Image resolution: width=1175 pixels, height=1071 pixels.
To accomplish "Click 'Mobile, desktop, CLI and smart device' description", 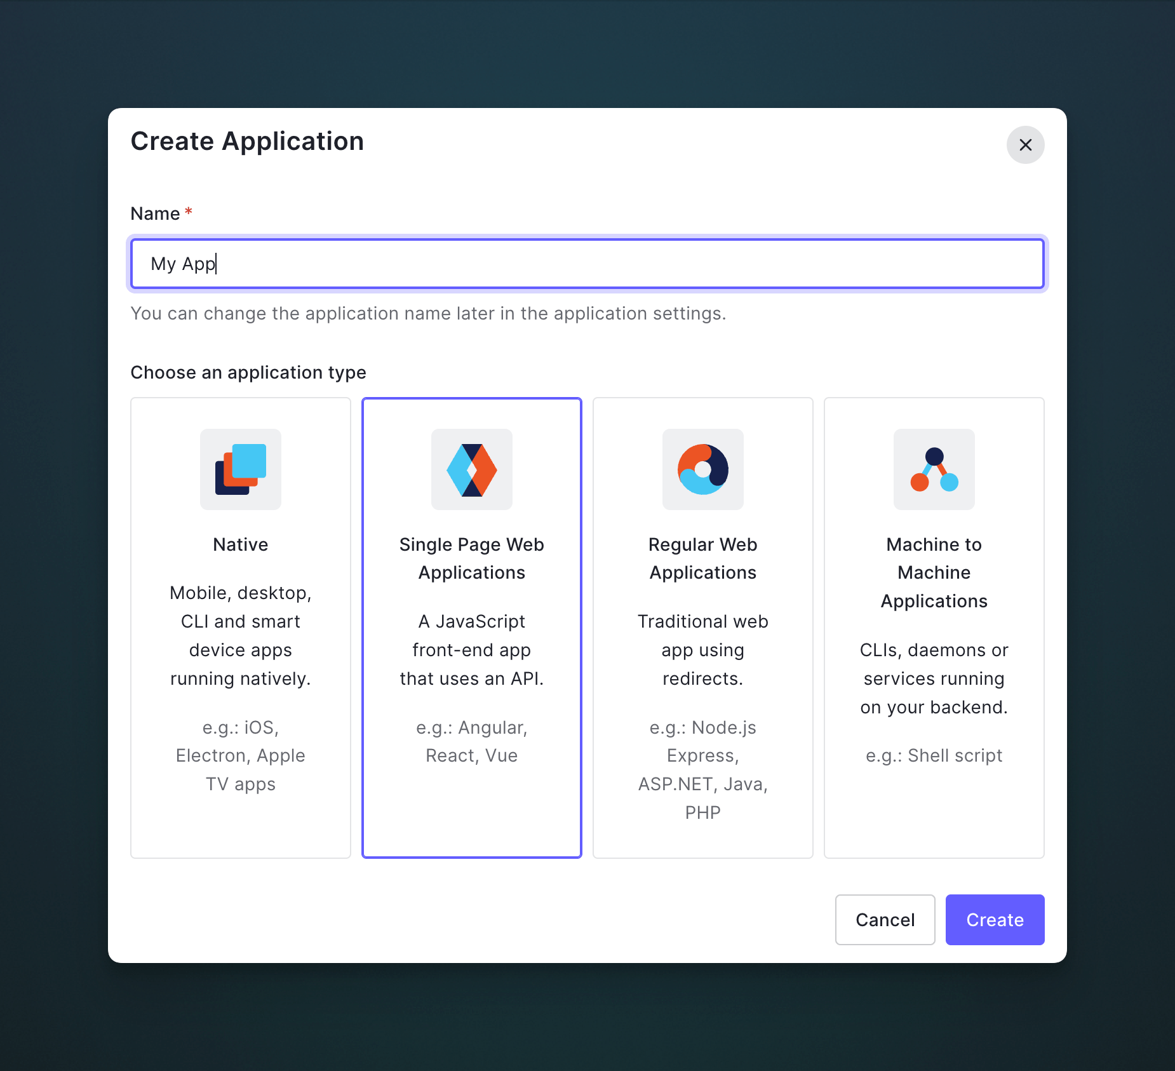I will point(241,635).
